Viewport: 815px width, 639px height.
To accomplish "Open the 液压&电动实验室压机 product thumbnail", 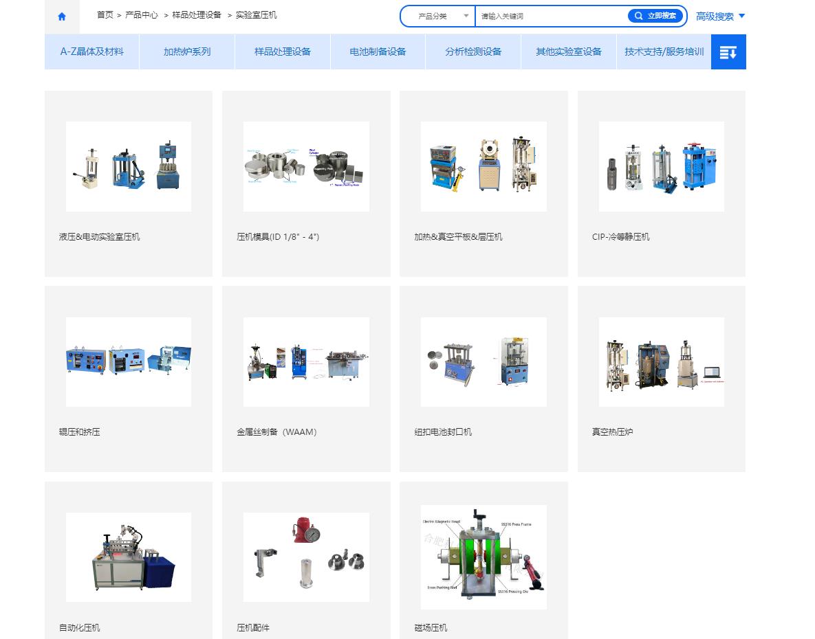I will coord(129,166).
